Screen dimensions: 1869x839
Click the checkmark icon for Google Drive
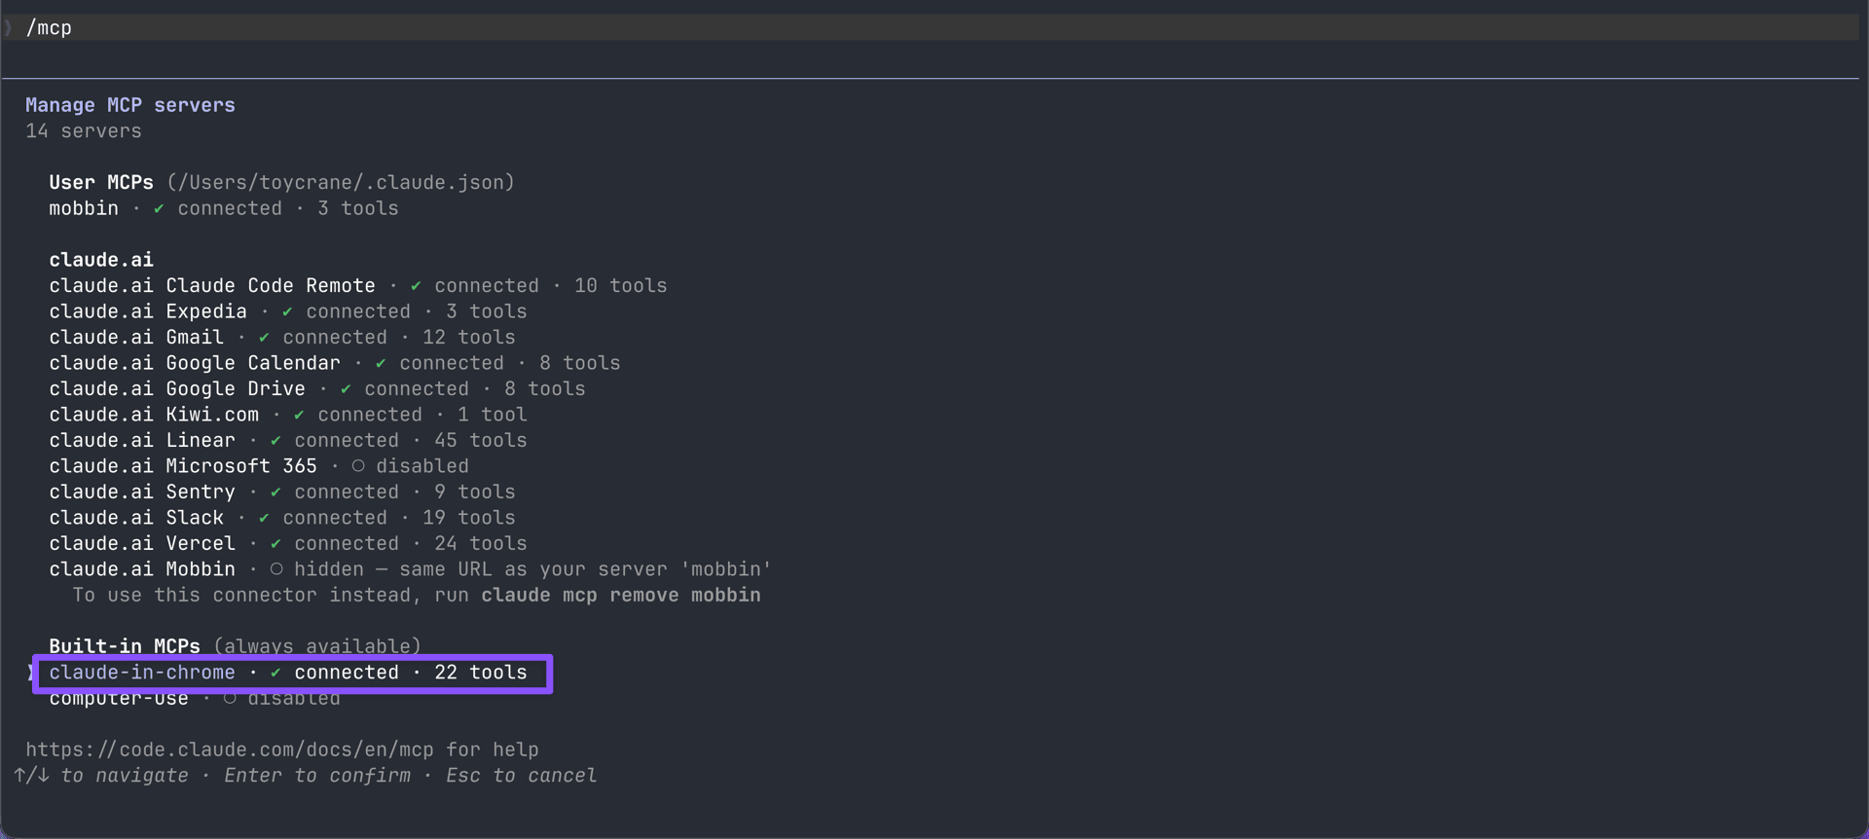pyautogui.click(x=346, y=389)
